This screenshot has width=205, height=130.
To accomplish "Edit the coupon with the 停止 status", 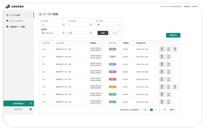I will (162, 79).
